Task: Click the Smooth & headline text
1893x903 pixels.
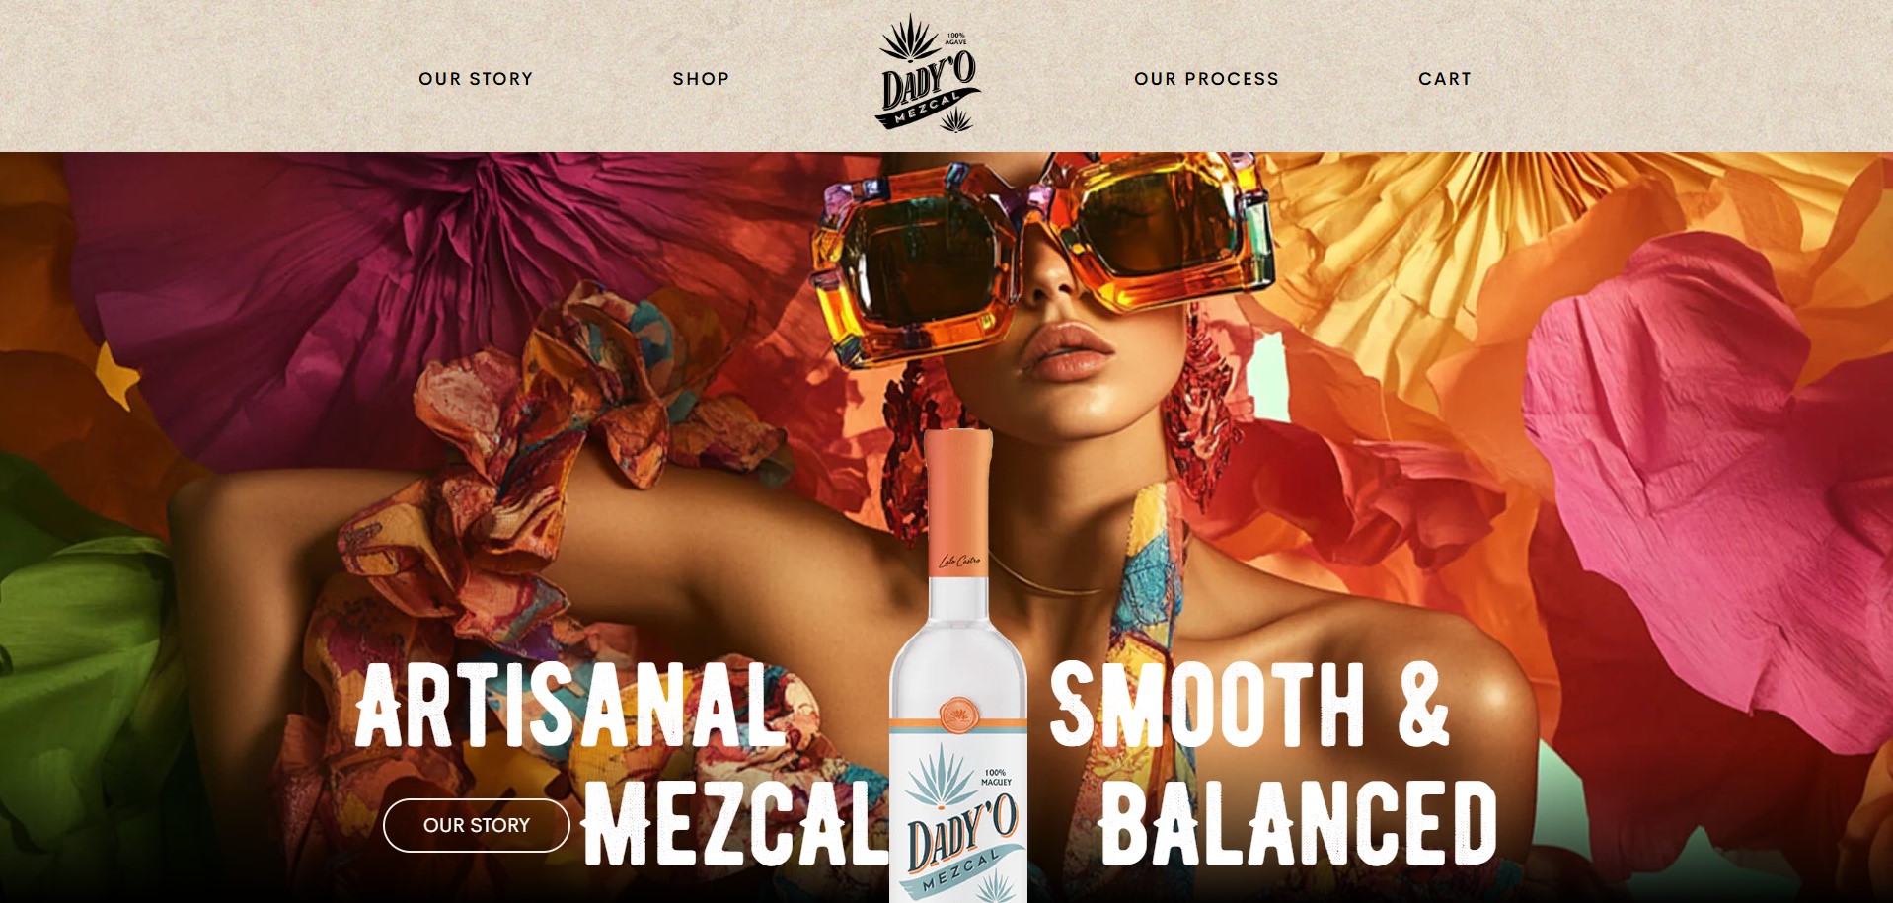Action: coord(1249,704)
